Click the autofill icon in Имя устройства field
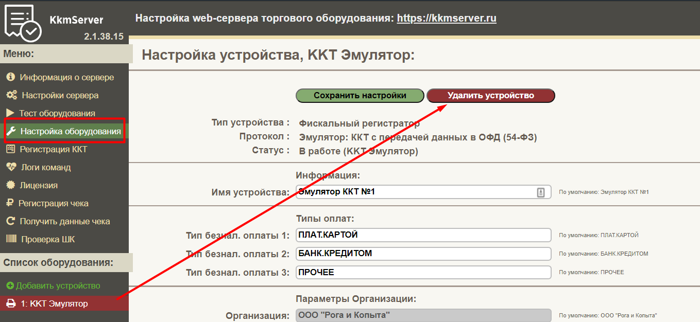 (x=541, y=192)
